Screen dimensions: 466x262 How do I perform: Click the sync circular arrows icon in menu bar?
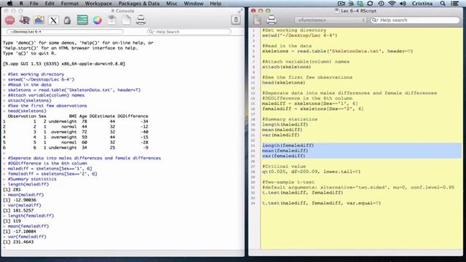coord(370,4)
